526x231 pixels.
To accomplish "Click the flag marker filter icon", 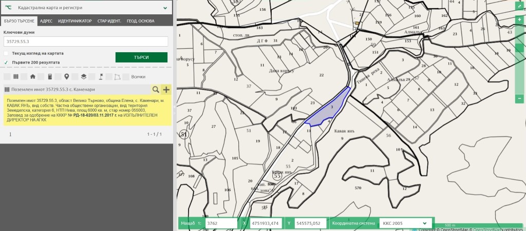I will point(101,77).
